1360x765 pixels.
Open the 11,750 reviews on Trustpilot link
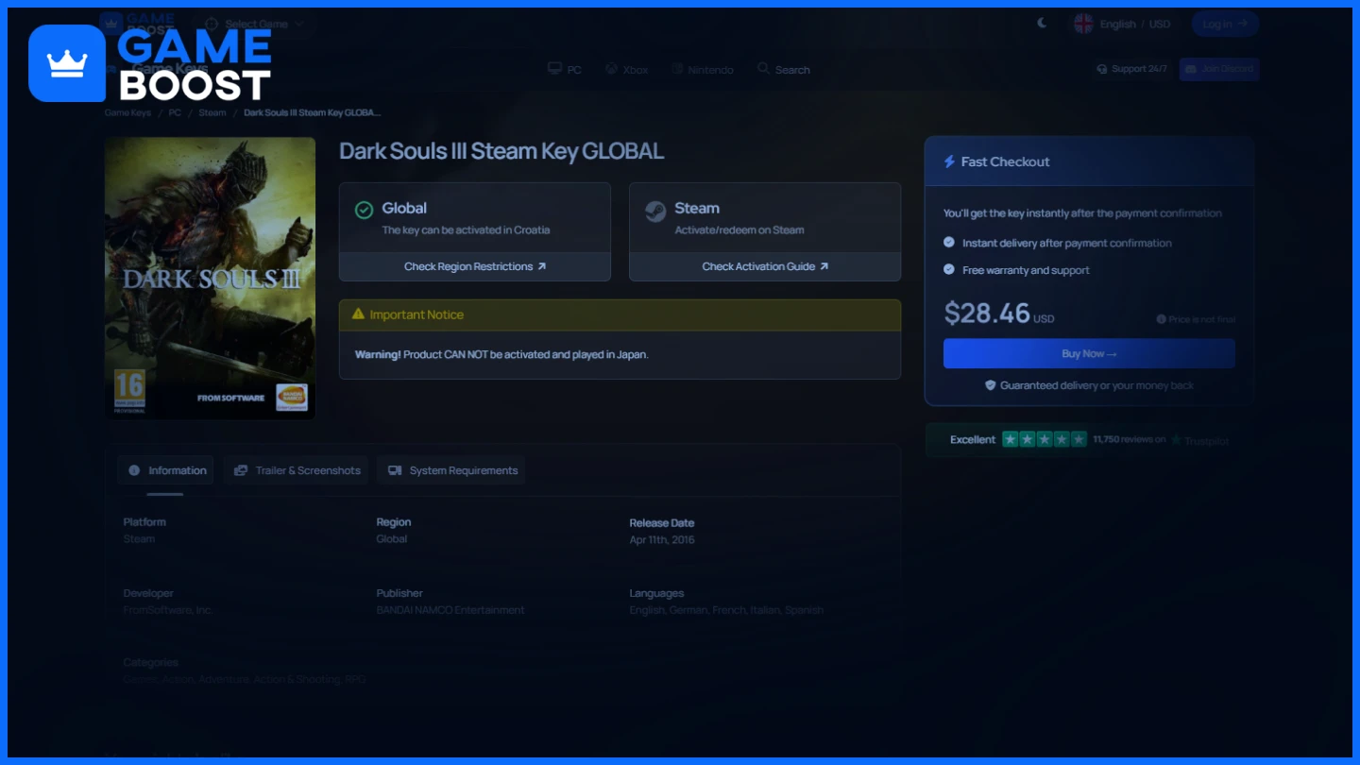[1161, 440]
